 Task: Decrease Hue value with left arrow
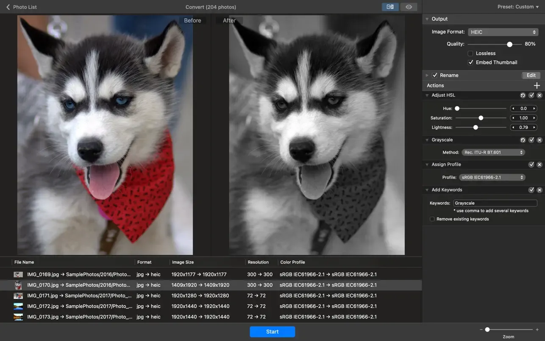(x=513, y=109)
